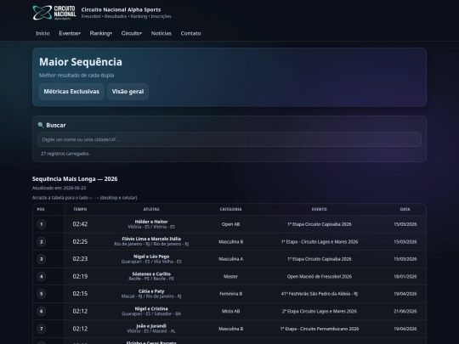Click the Circuito Nacional Alpha Sports title
459x344 pixels.
(121, 9)
